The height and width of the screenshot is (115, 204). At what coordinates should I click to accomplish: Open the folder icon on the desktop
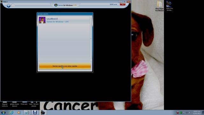[x=159, y=6]
